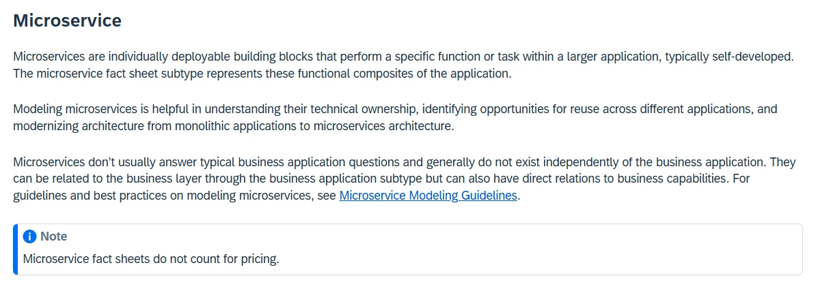
Task: Open the Microservice Modeling Guidelines link
Action: (x=428, y=196)
